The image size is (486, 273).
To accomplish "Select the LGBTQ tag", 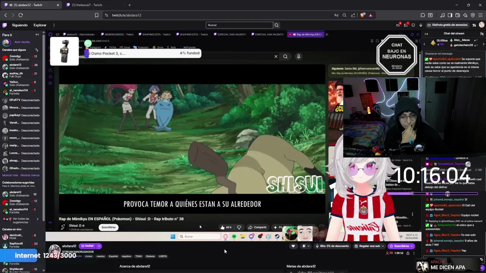I will click(x=163, y=256).
